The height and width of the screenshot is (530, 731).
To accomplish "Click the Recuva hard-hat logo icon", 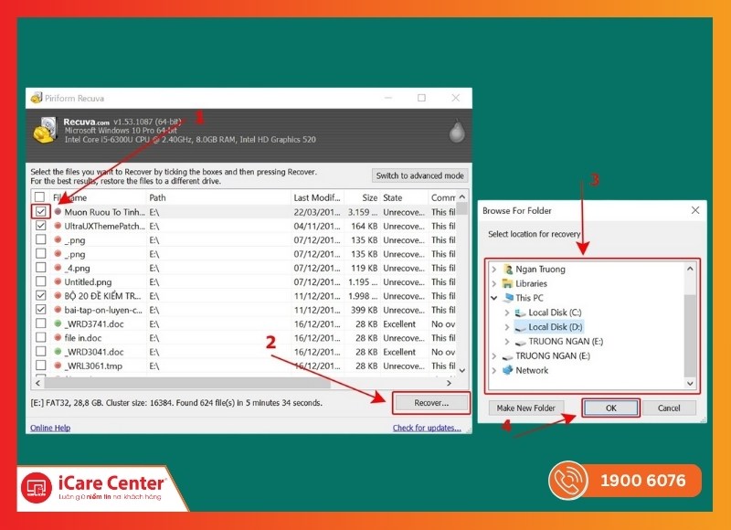I will pos(45,131).
